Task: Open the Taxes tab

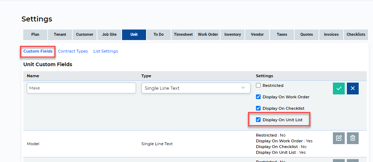Action: click(x=282, y=34)
